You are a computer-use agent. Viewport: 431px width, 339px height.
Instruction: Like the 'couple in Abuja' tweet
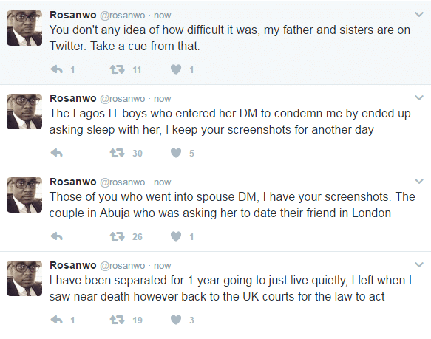[176, 236]
